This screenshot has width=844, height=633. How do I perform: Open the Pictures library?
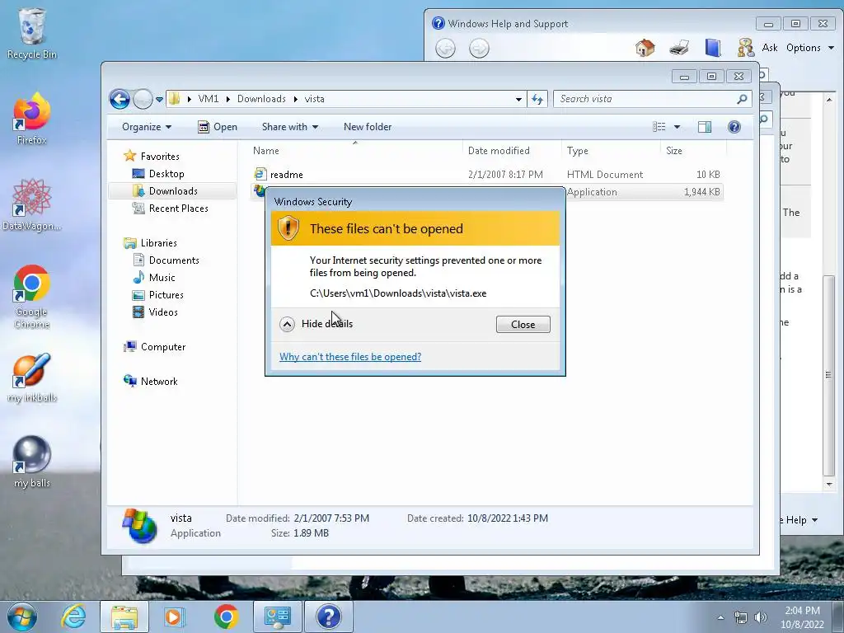[166, 295]
